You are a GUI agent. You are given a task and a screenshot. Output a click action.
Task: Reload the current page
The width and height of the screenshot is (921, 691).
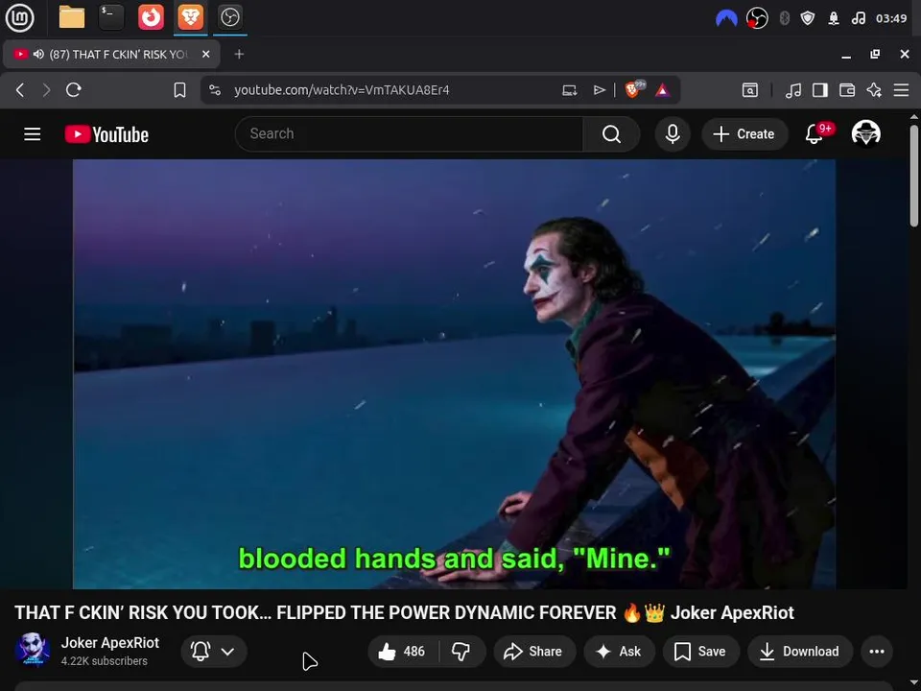coord(74,90)
